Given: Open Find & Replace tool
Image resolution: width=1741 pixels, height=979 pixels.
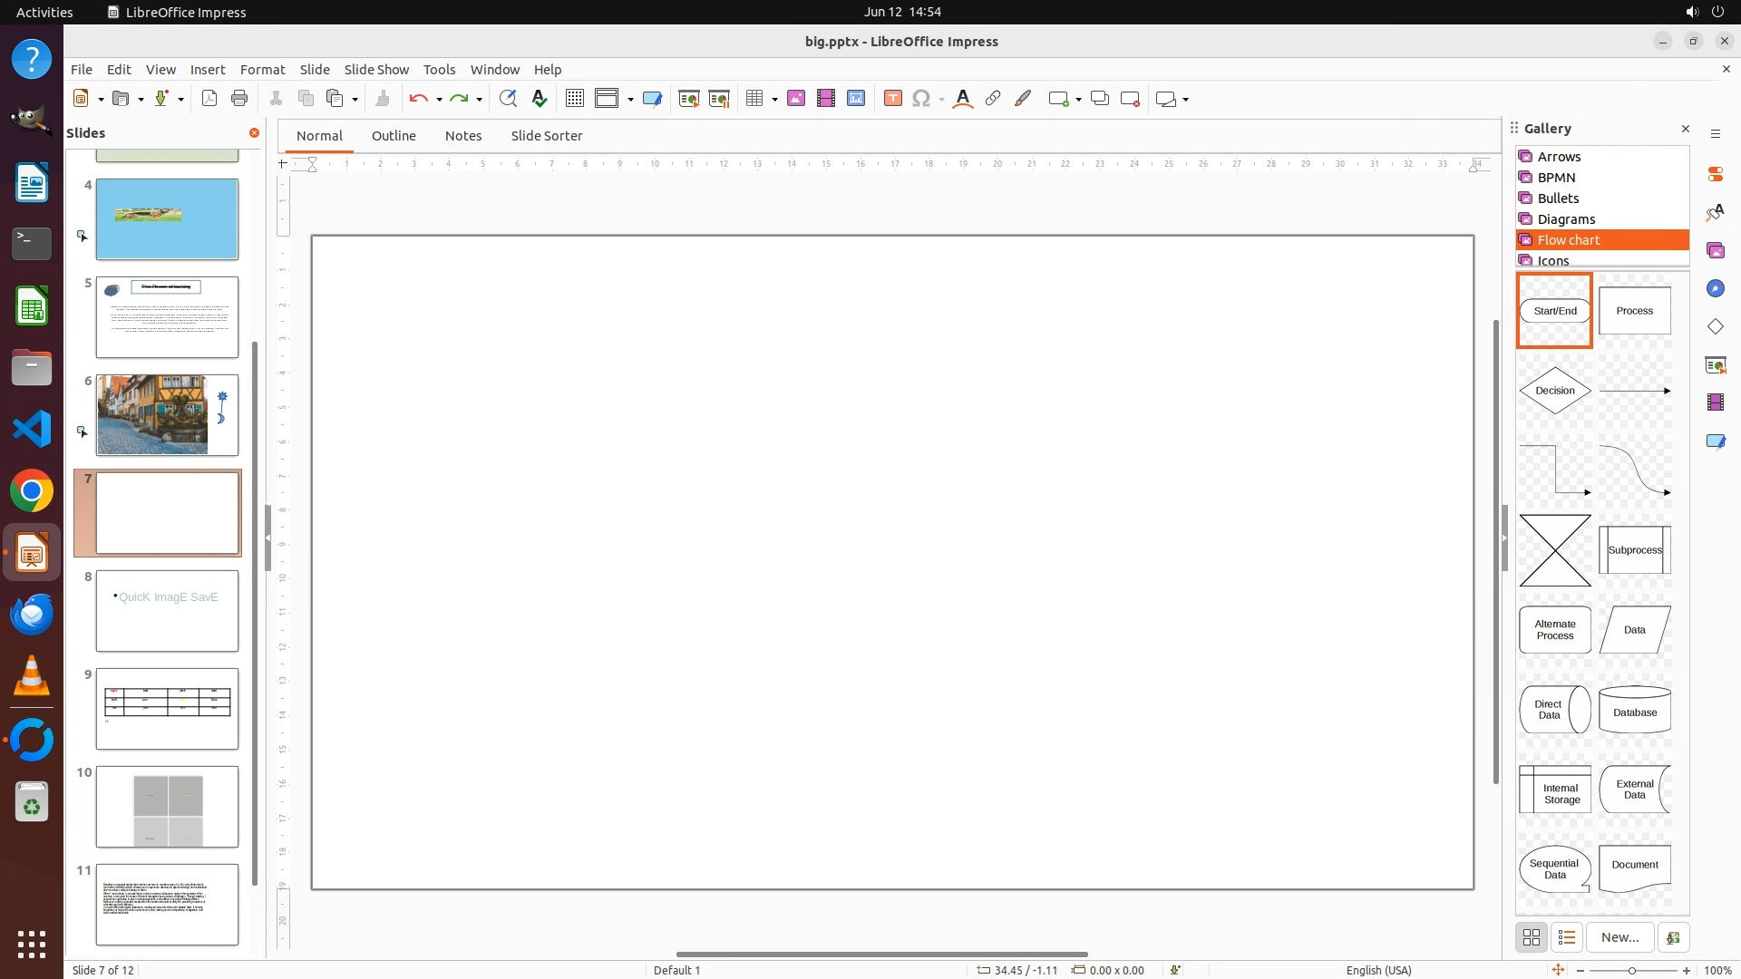Looking at the screenshot, I should [x=508, y=99].
